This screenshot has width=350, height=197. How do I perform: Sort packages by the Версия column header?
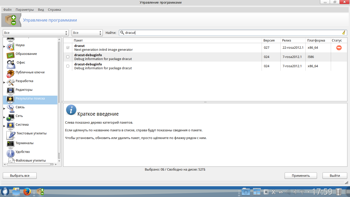[x=271, y=41]
